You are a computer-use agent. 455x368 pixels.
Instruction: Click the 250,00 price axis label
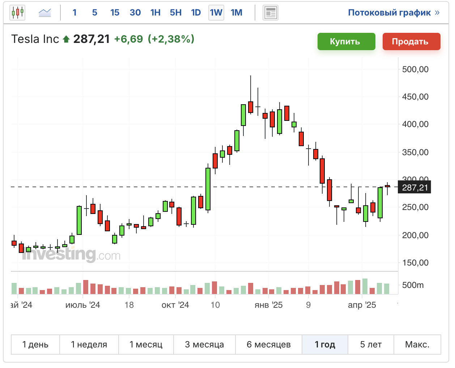[416, 207]
